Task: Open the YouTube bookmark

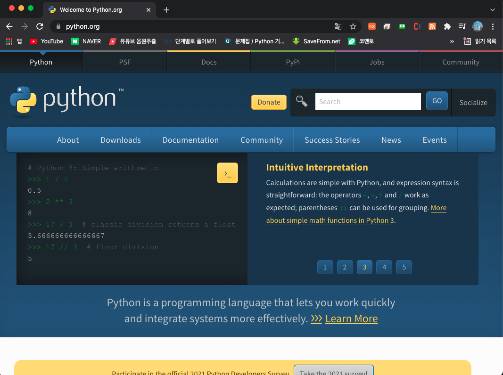Action: click(47, 41)
